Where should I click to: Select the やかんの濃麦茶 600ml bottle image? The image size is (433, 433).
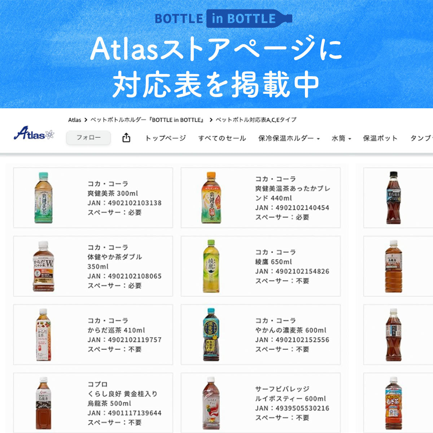tap(211, 334)
